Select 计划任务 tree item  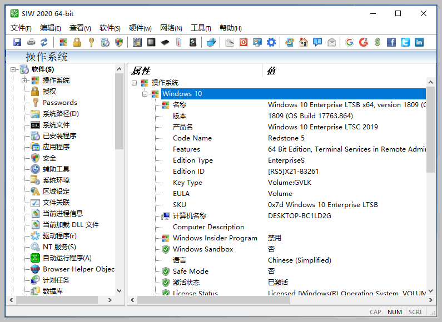point(56,280)
